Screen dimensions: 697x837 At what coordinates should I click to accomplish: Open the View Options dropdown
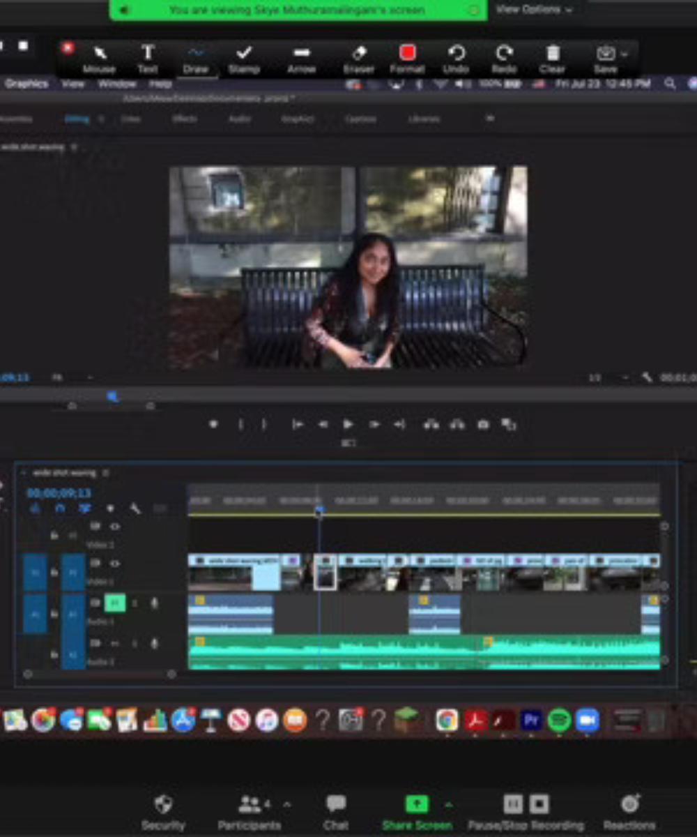point(534,10)
